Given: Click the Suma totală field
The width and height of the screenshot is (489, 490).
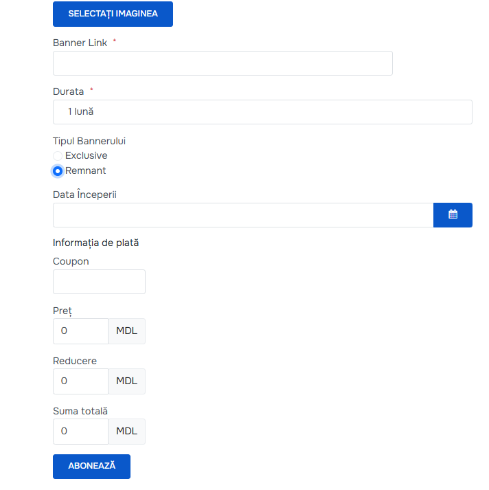Looking at the screenshot, I should 80,432.
